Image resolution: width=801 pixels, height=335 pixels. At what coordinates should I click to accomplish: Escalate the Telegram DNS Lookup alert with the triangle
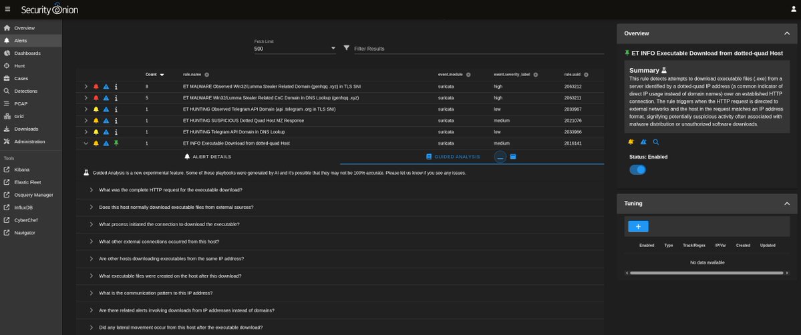pyautogui.click(x=106, y=132)
